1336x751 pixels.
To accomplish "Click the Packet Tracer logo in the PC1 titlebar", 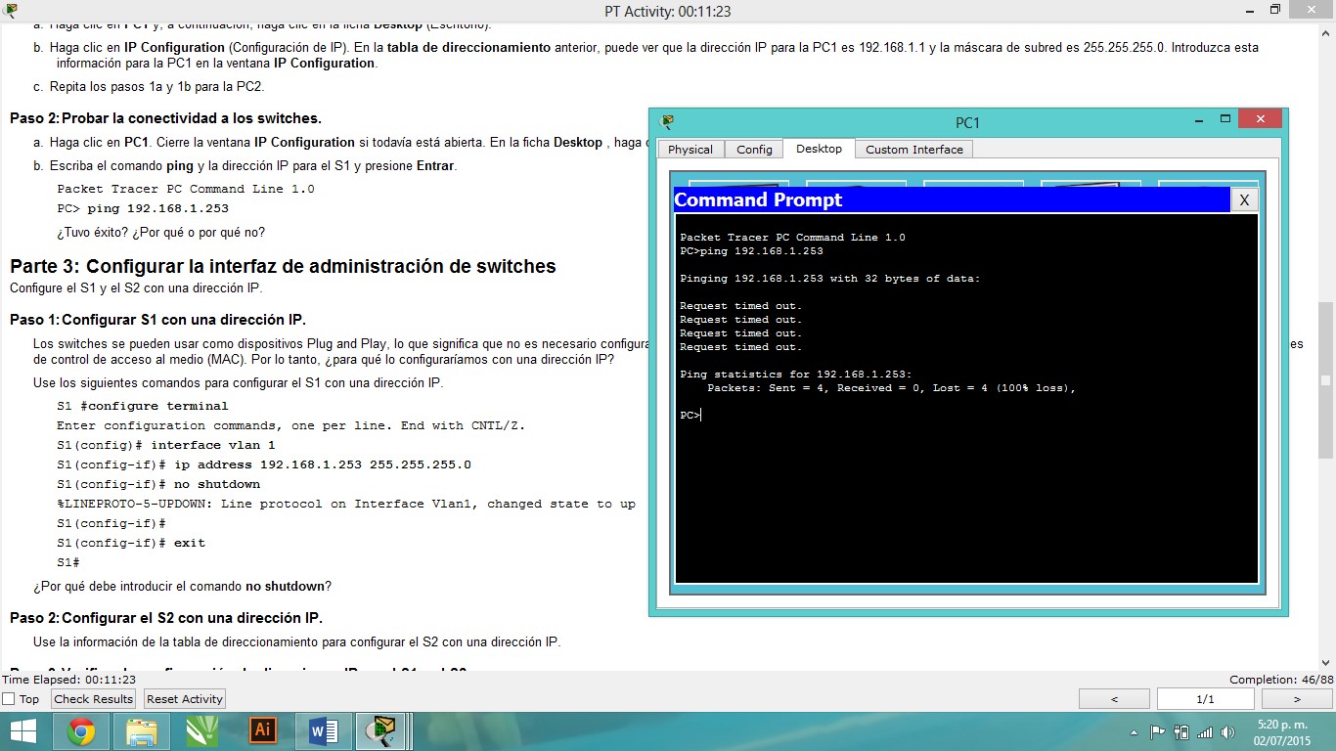I will click(666, 118).
